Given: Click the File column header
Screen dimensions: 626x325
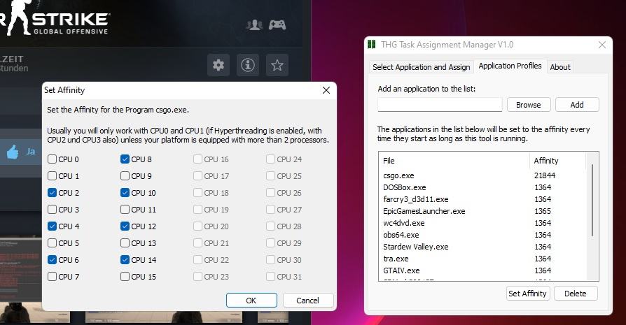Looking at the screenshot, I should click(x=454, y=161).
